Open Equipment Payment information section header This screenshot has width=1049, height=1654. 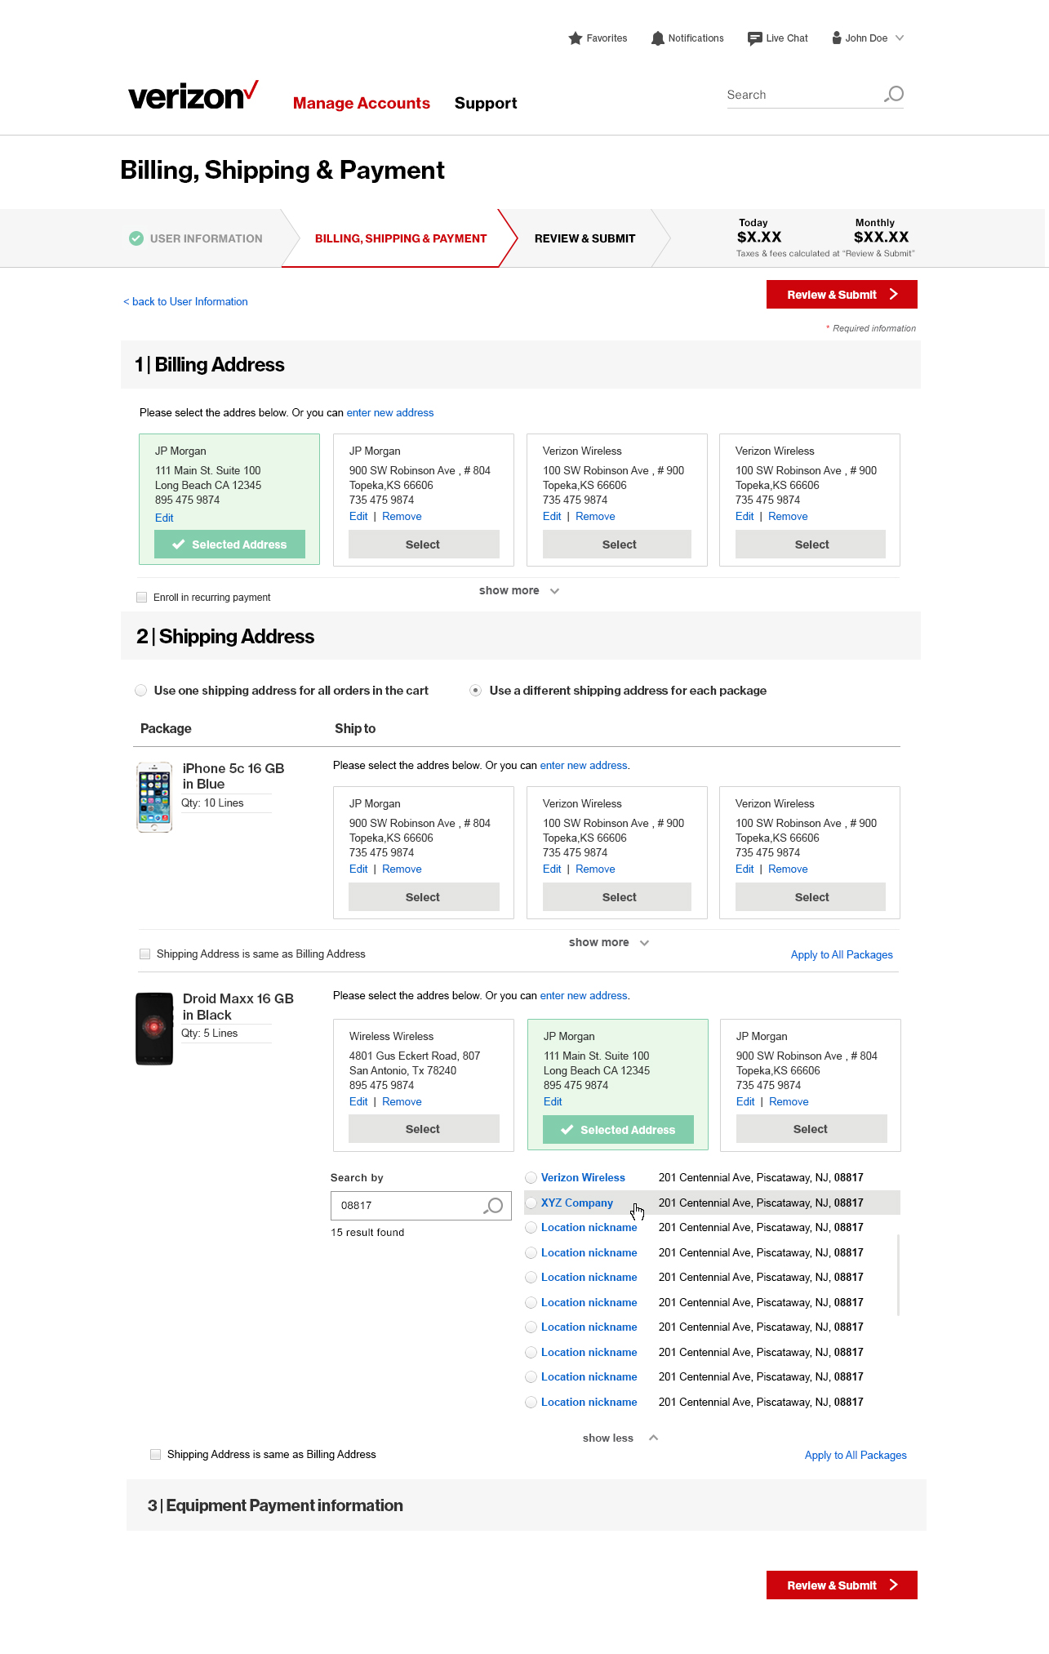[x=527, y=1505]
